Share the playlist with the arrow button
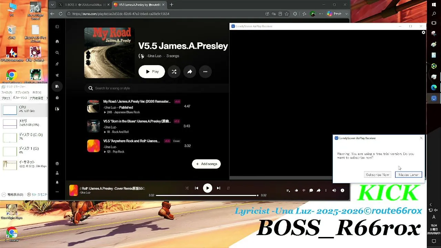 189,72
